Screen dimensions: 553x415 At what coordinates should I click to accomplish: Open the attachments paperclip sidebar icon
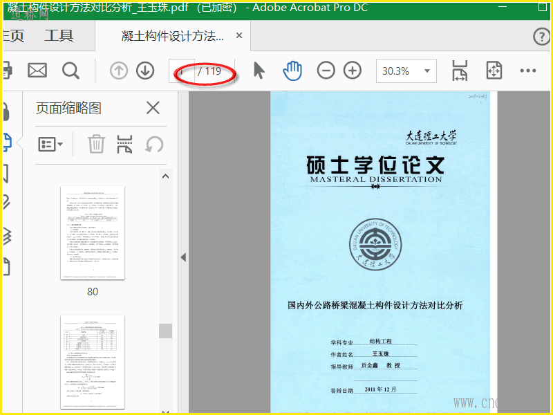pyautogui.click(x=6, y=202)
